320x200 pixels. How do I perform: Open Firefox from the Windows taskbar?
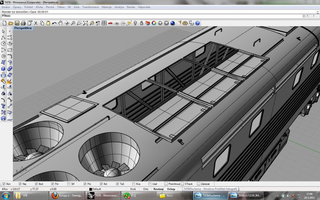coord(67,196)
